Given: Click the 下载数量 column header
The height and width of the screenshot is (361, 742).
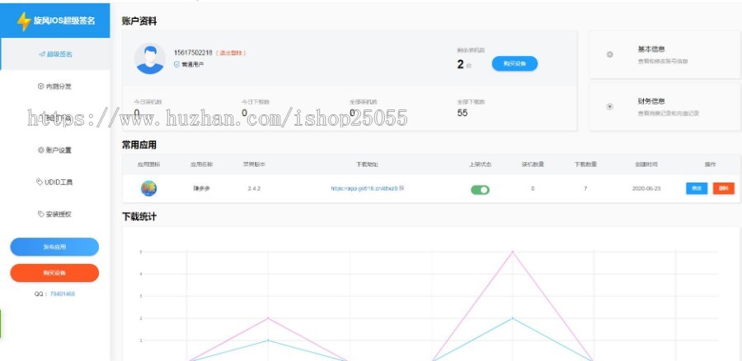Looking at the screenshot, I should (585, 164).
